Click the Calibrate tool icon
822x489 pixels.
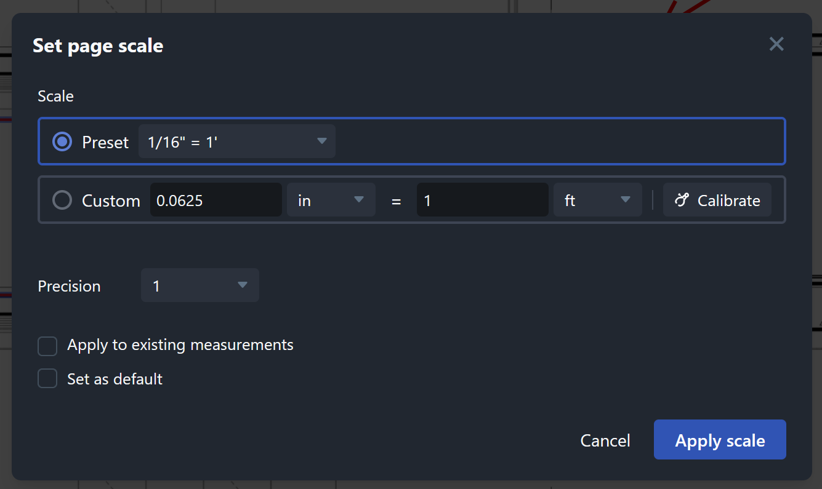point(681,200)
